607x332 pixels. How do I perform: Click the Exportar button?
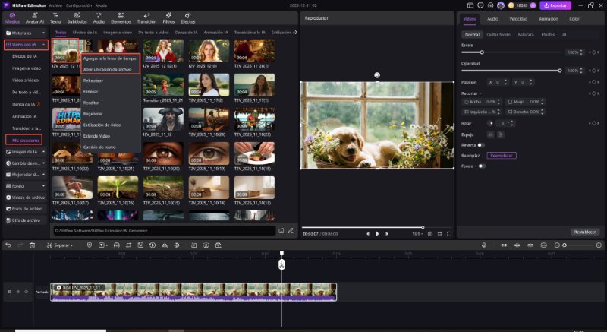point(555,5)
